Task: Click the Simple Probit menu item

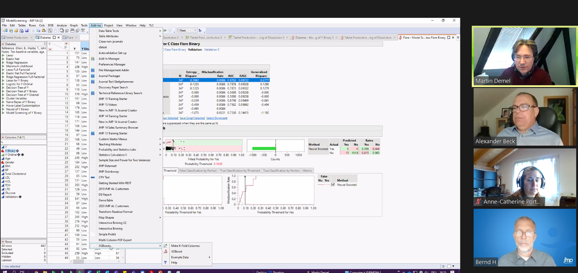Action: point(107,234)
